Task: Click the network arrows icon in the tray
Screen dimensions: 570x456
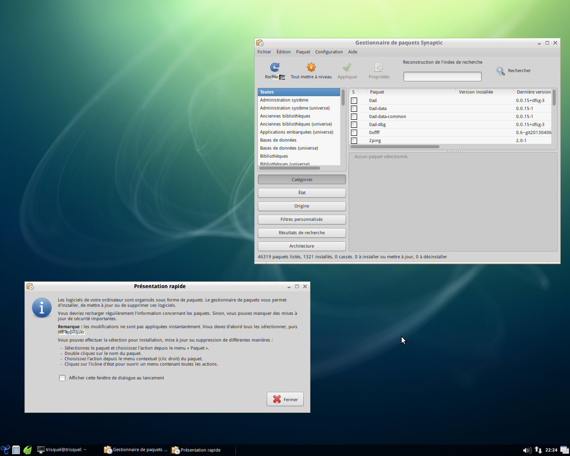Action: click(x=538, y=450)
